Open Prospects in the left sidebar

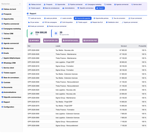[7, 14]
